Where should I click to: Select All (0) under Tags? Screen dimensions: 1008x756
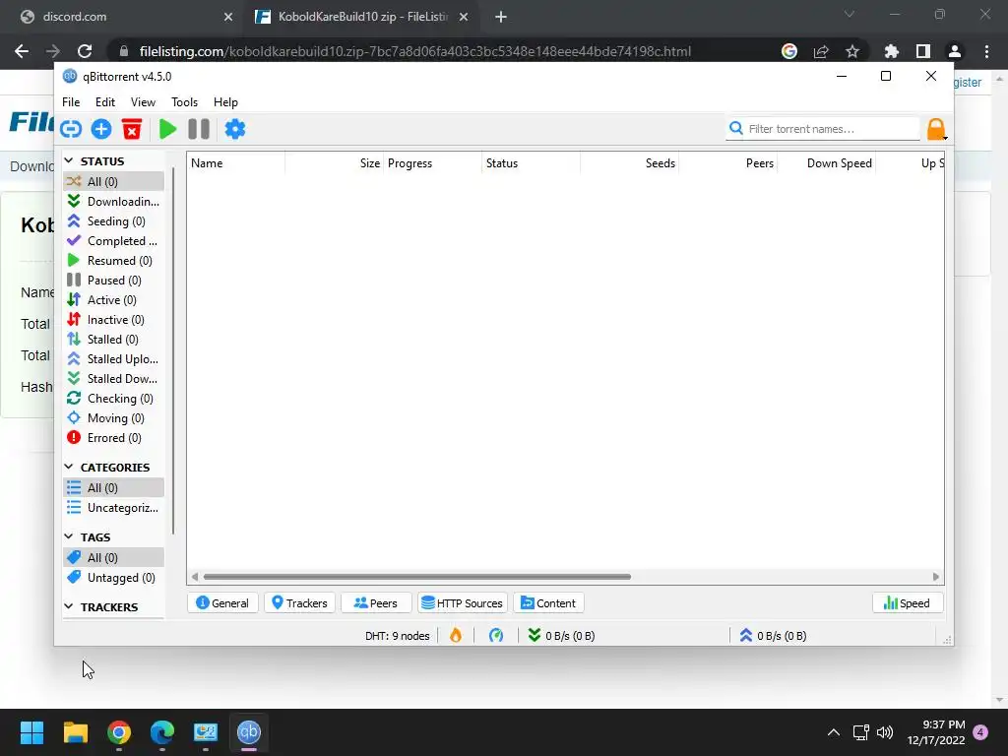coord(114,558)
